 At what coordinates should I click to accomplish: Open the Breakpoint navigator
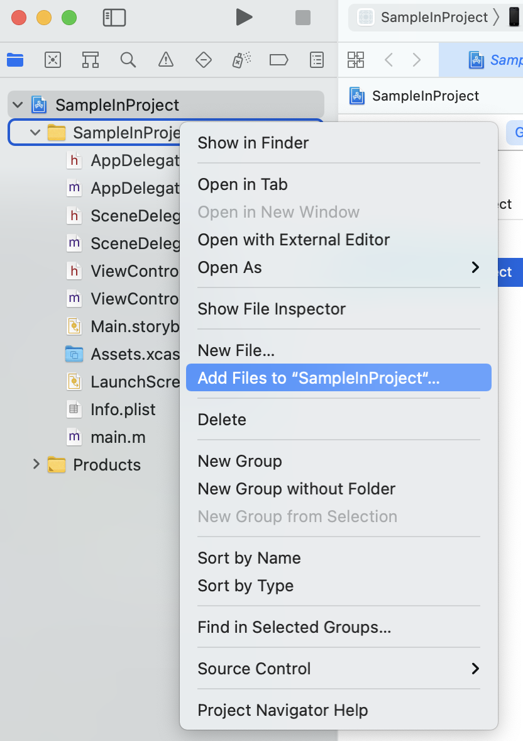click(278, 60)
